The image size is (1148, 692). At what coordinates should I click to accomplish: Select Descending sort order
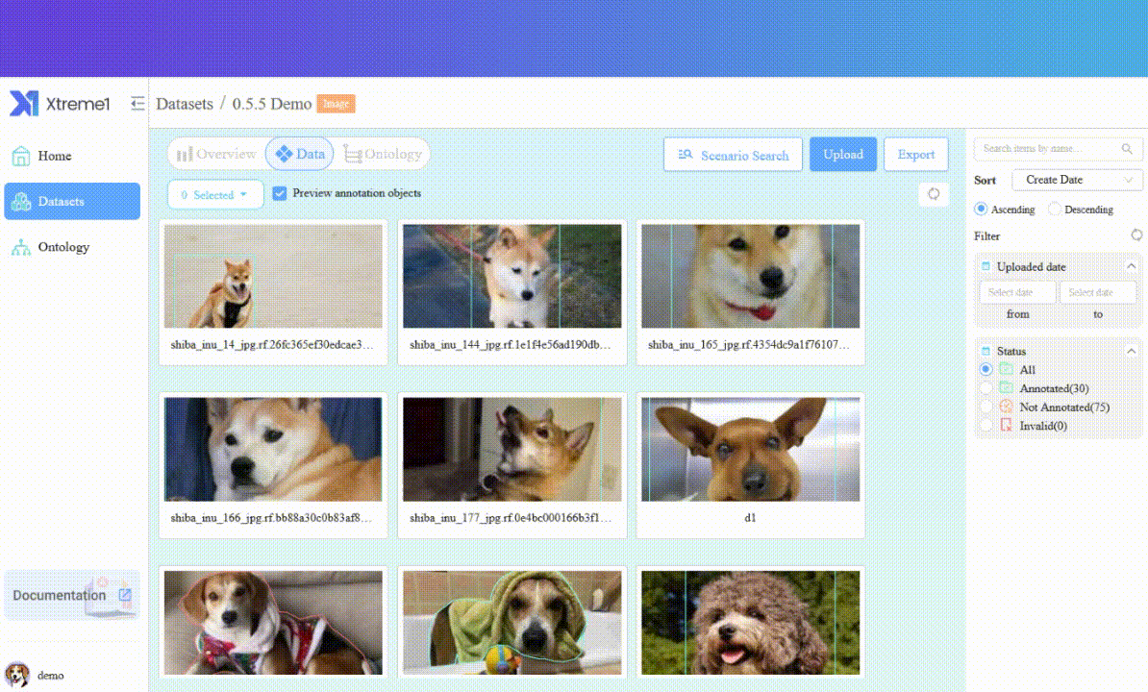click(x=1056, y=209)
